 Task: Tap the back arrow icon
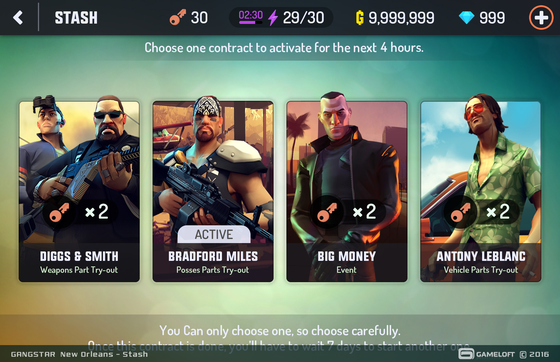pyautogui.click(x=18, y=17)
